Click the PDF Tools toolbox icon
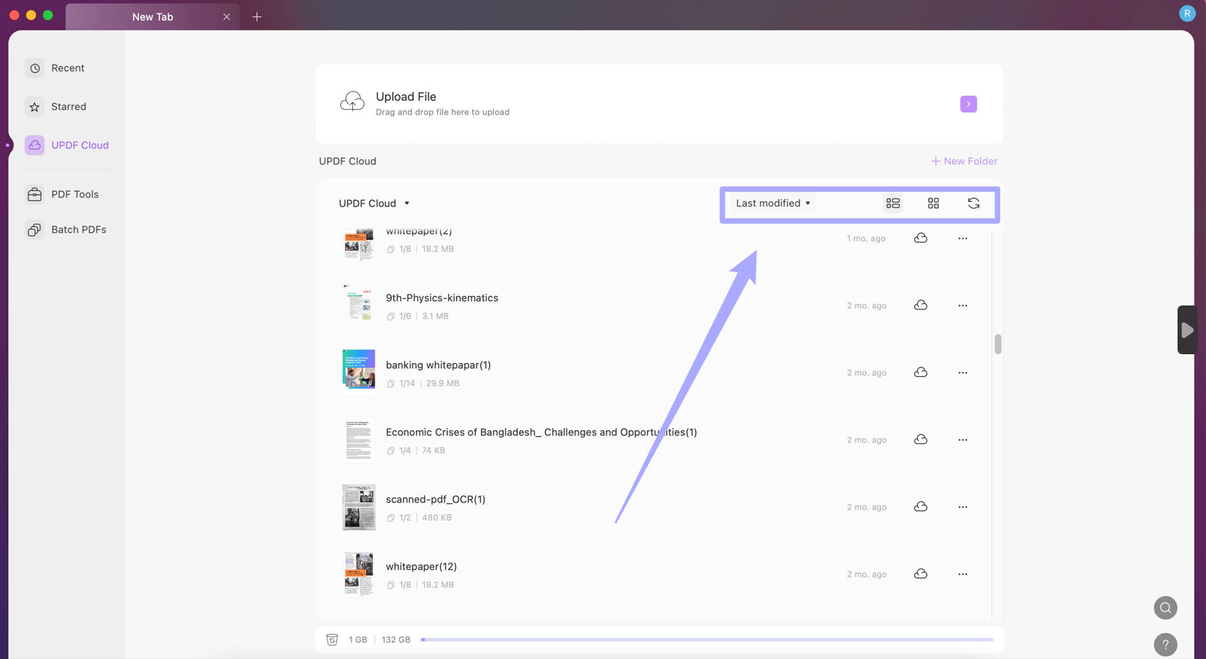This screenshot has height=659, width=1206. coord(35,194)
